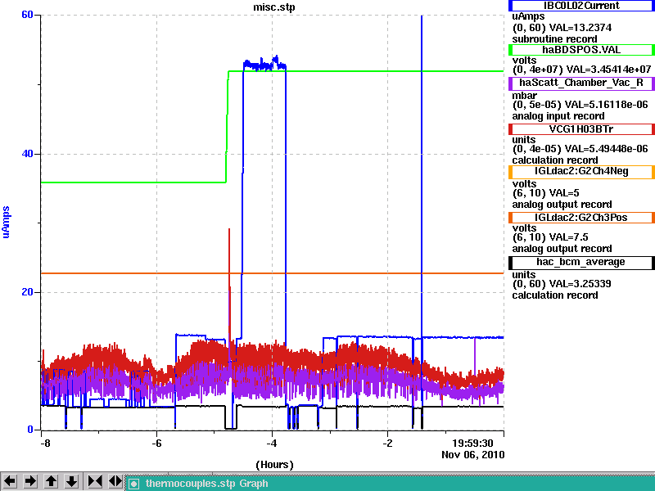This screenshot has height=491, width=655.
Task: Click the x-axis tick label -2
Action: 387,443
